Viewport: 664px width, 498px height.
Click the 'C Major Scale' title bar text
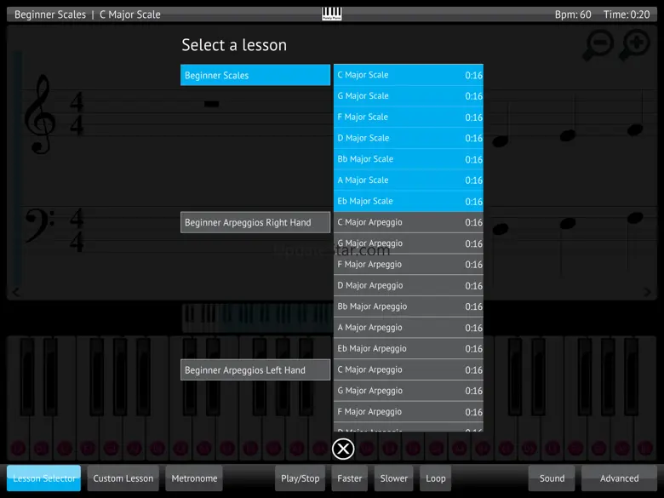(130, 14)
